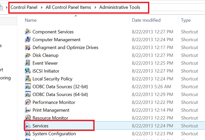This screenshot has width=205, height=140.
Task: Select Performance Monitor file name
Action: click(54, 102)
